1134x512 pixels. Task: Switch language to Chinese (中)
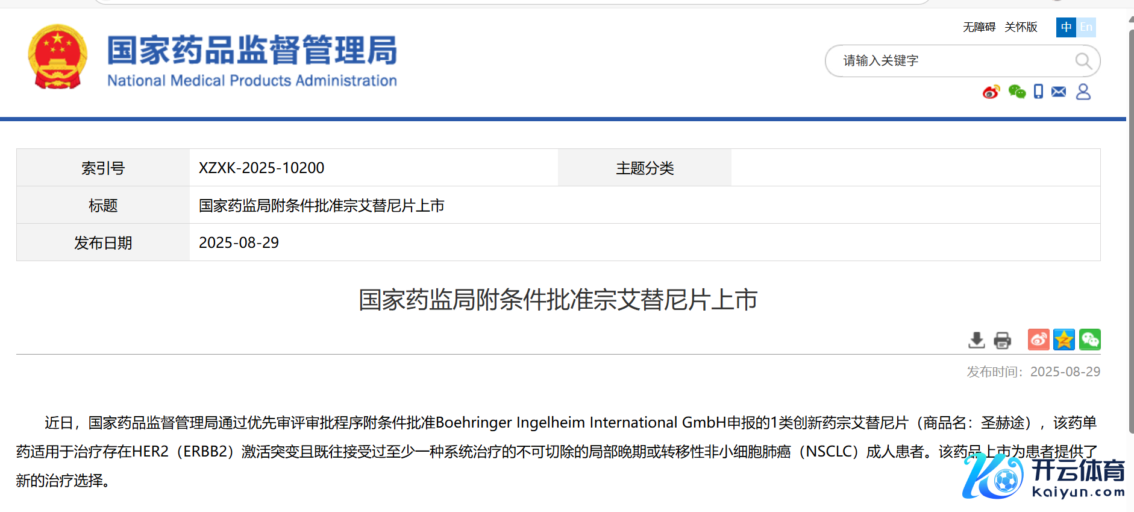point(1066,27)
